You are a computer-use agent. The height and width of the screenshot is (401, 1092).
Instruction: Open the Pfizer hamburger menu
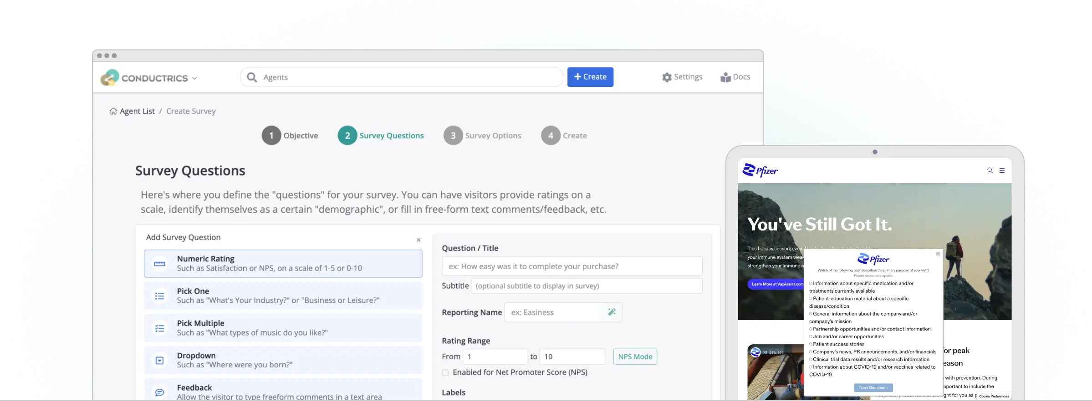(1002, 170)
